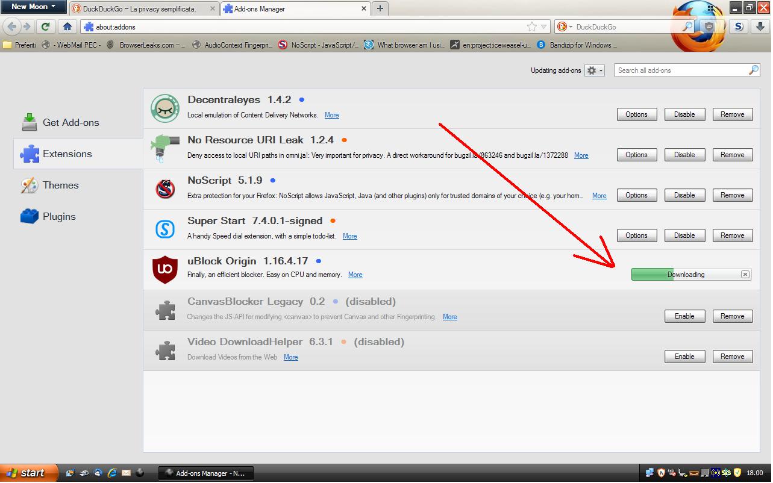This screenshot has height=483, width=773.
Task: Open the URL bar history dropdown arrow
Action: point(544,26)
